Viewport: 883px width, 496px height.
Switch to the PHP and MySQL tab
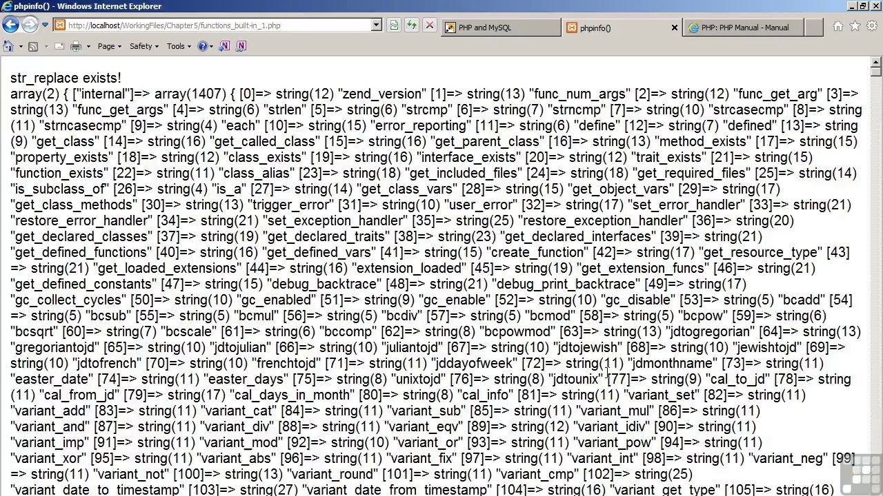502,28
